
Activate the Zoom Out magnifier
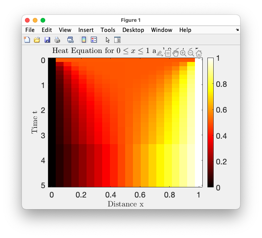(191, 53)
